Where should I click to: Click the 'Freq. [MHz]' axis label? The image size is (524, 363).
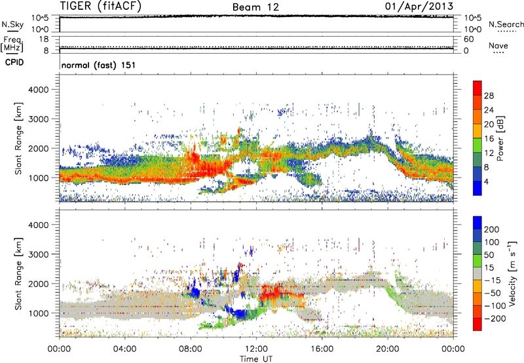(x=12, y=45)
